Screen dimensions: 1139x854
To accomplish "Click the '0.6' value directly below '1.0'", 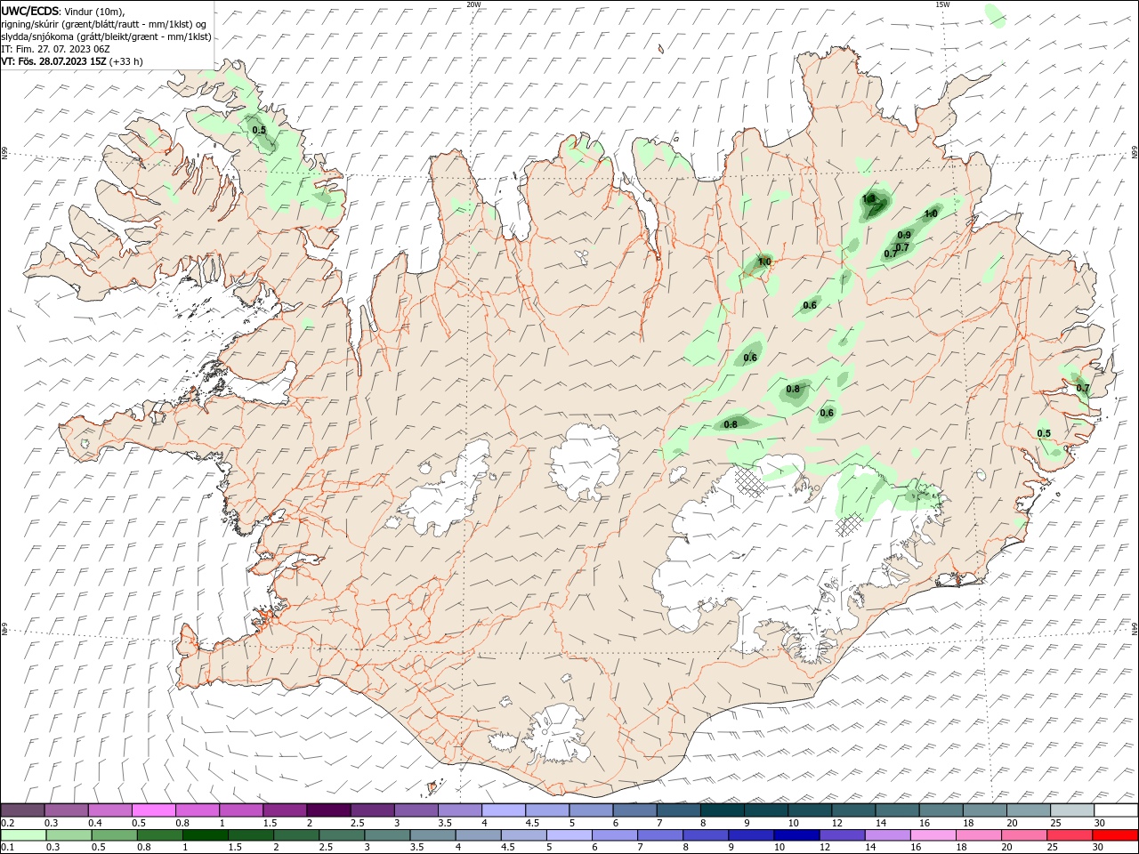I will point(750,358).
